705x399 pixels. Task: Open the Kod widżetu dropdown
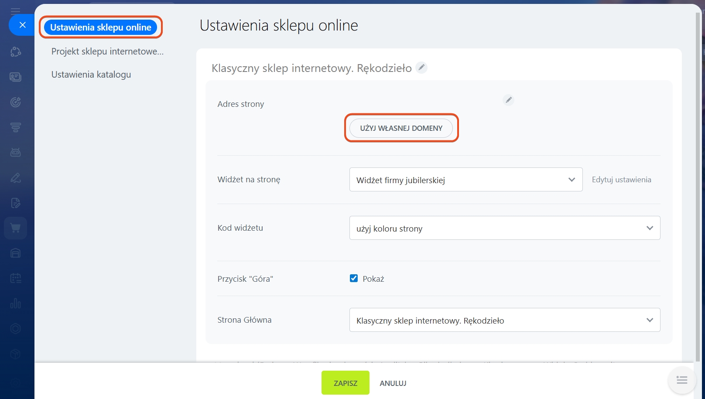click(x=504, y=228)
